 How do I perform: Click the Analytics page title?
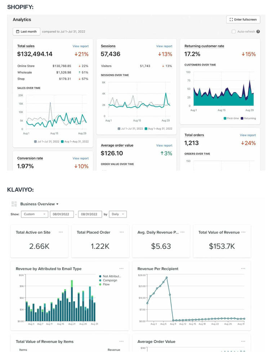pos(22,19)
